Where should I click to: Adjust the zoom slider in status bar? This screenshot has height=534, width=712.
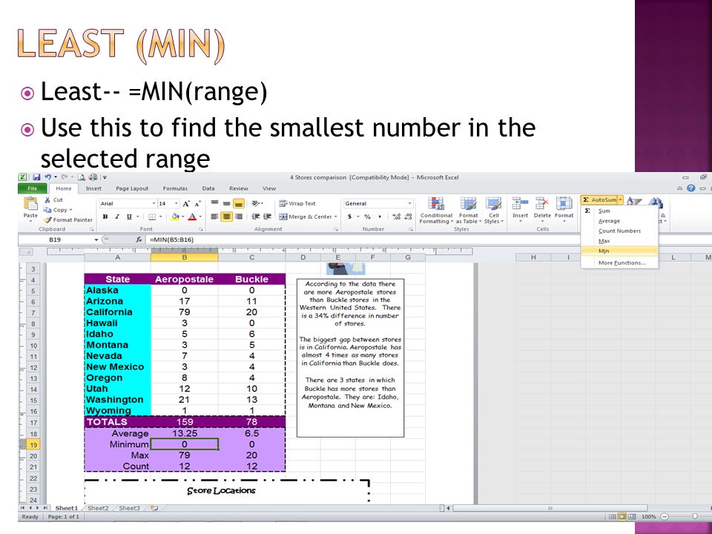click(694, 516)
